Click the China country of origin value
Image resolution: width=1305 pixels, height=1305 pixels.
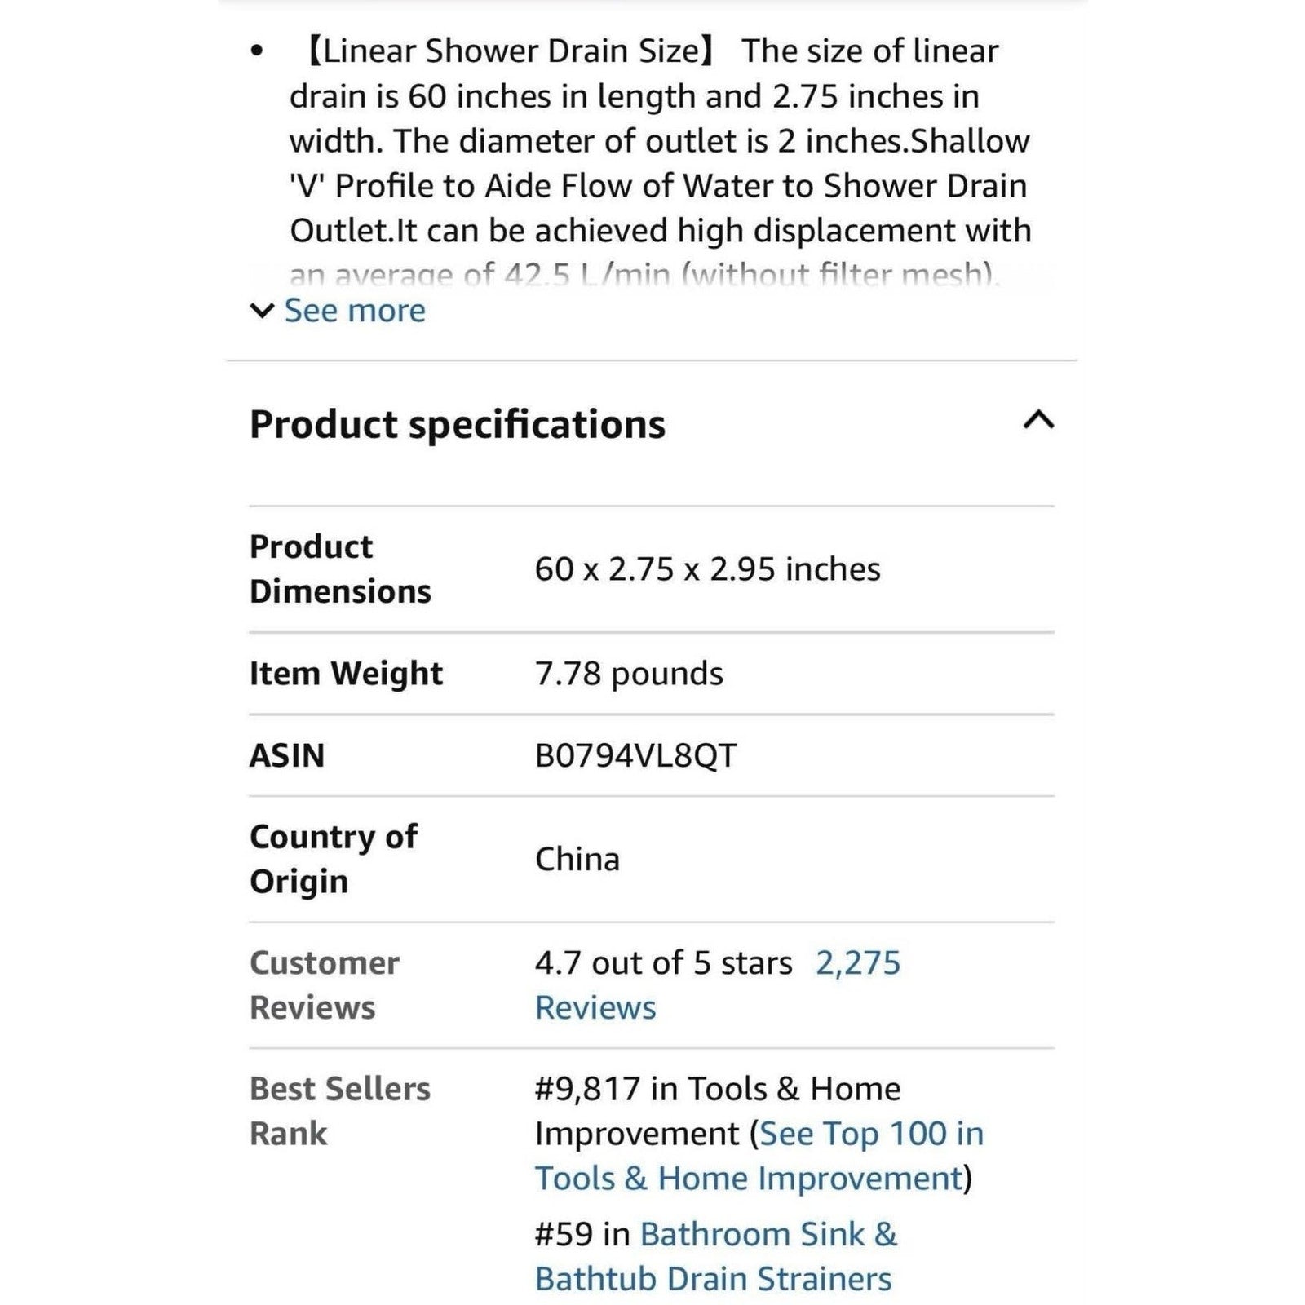577,860
